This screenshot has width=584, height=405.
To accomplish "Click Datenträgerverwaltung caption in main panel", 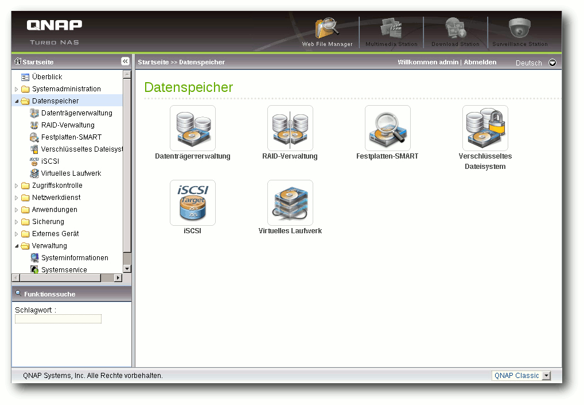I will (193, 156).
